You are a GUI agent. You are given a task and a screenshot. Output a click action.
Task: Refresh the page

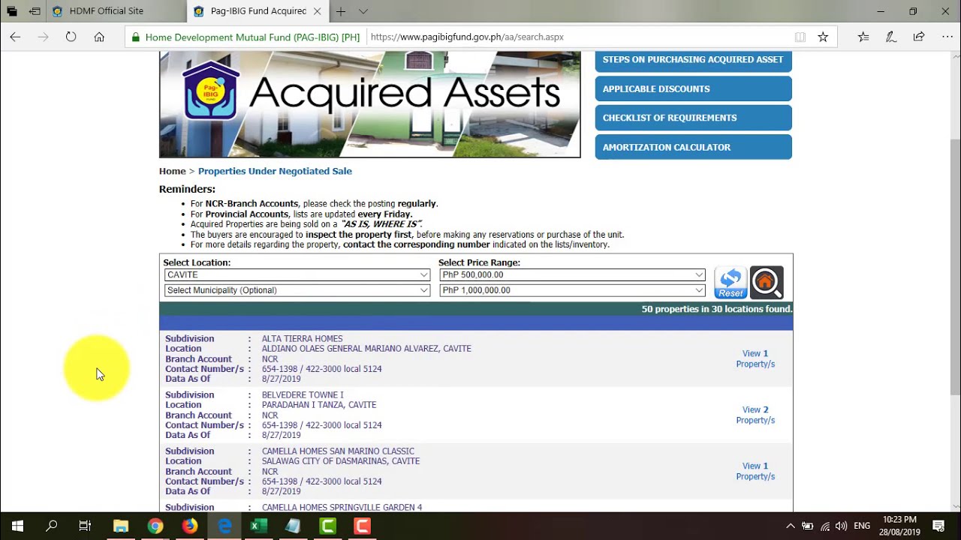pyautogui.click(x=71, y=37)
